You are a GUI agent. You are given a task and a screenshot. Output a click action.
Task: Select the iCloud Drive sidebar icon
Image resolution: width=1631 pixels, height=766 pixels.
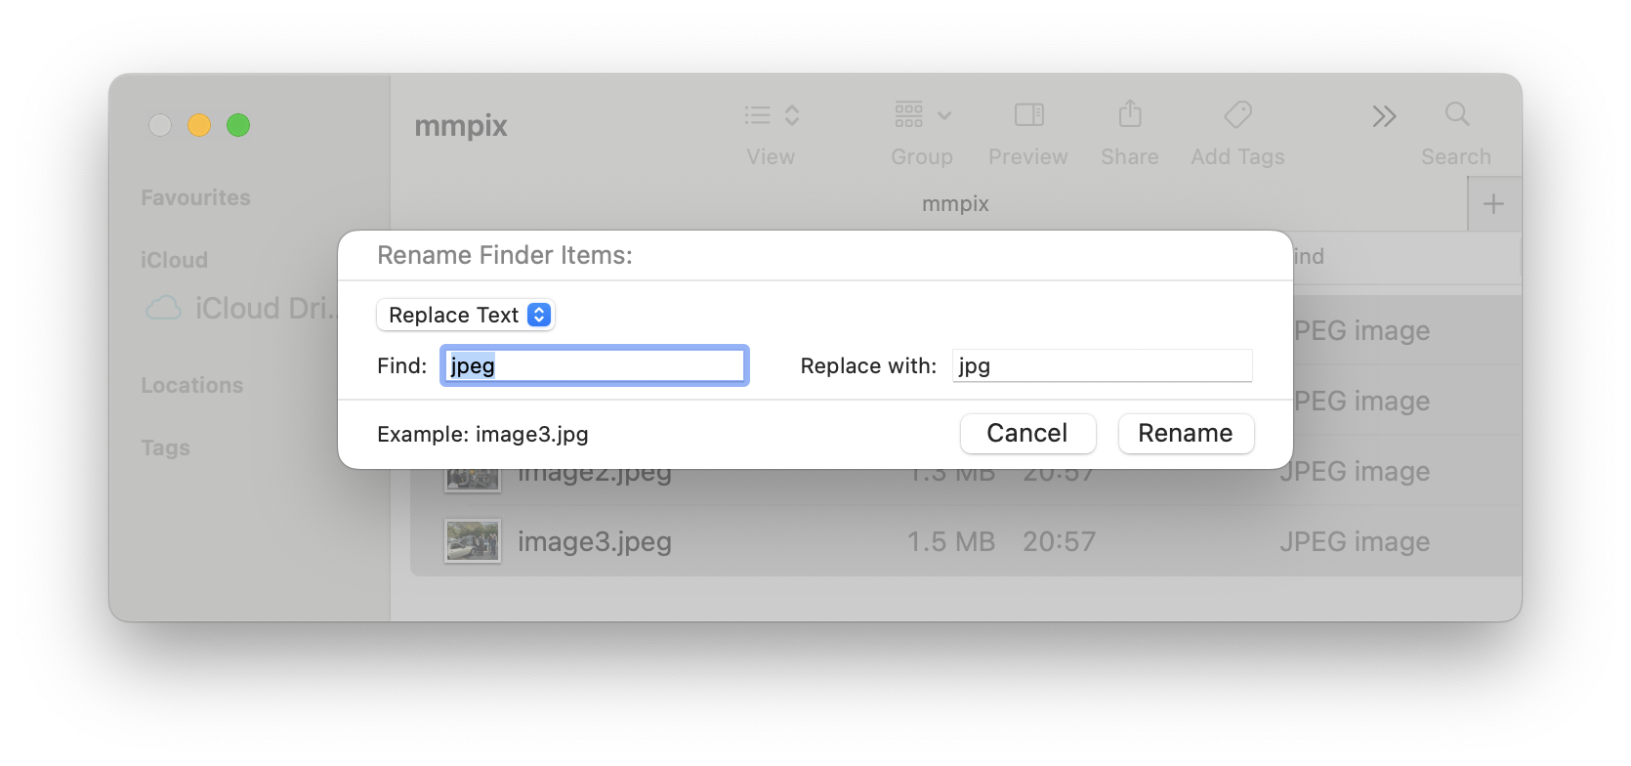[x=163, y=308]
